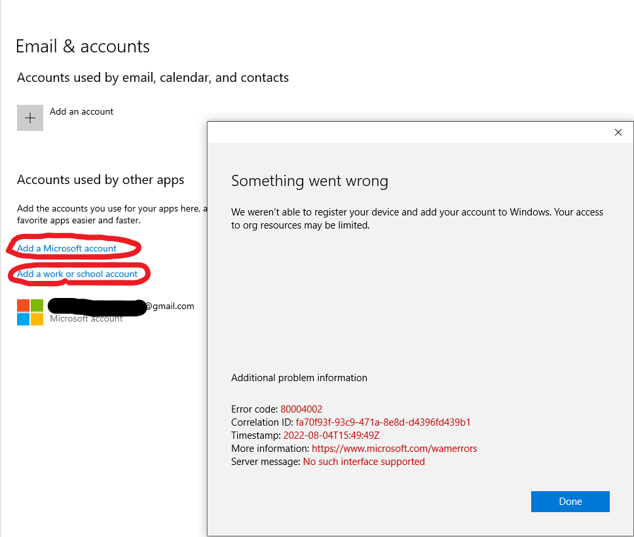The image size is (634, 537).
Task: Open Add a work or school account link
Action: (77, 274)
